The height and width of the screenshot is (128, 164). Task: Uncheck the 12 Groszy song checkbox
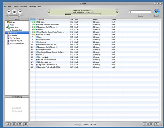[x=37, y=22]
